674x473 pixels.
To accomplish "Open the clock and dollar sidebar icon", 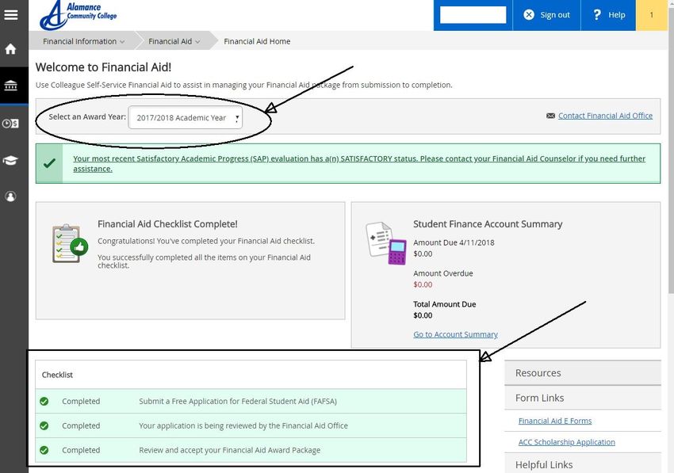I will pos(10,124).
